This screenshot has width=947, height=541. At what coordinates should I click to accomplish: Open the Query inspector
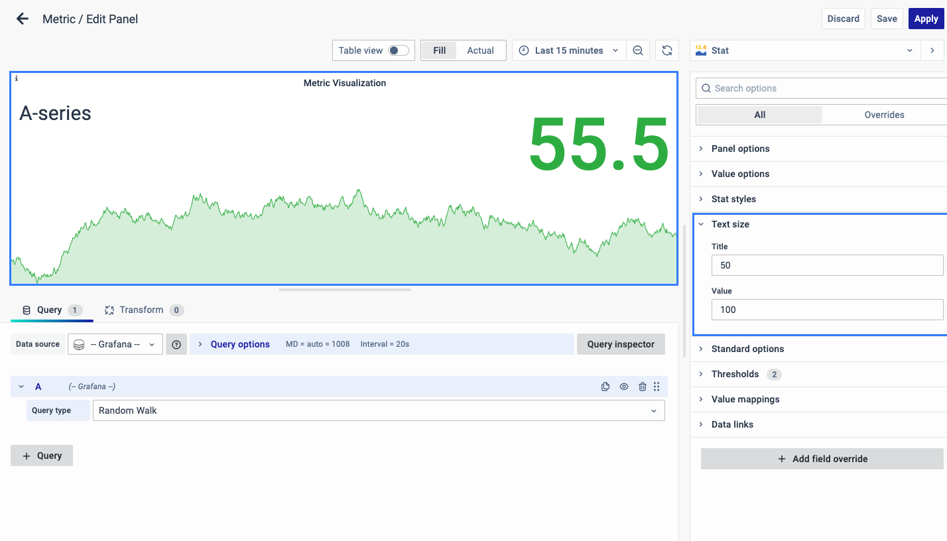tap(621, 344)
